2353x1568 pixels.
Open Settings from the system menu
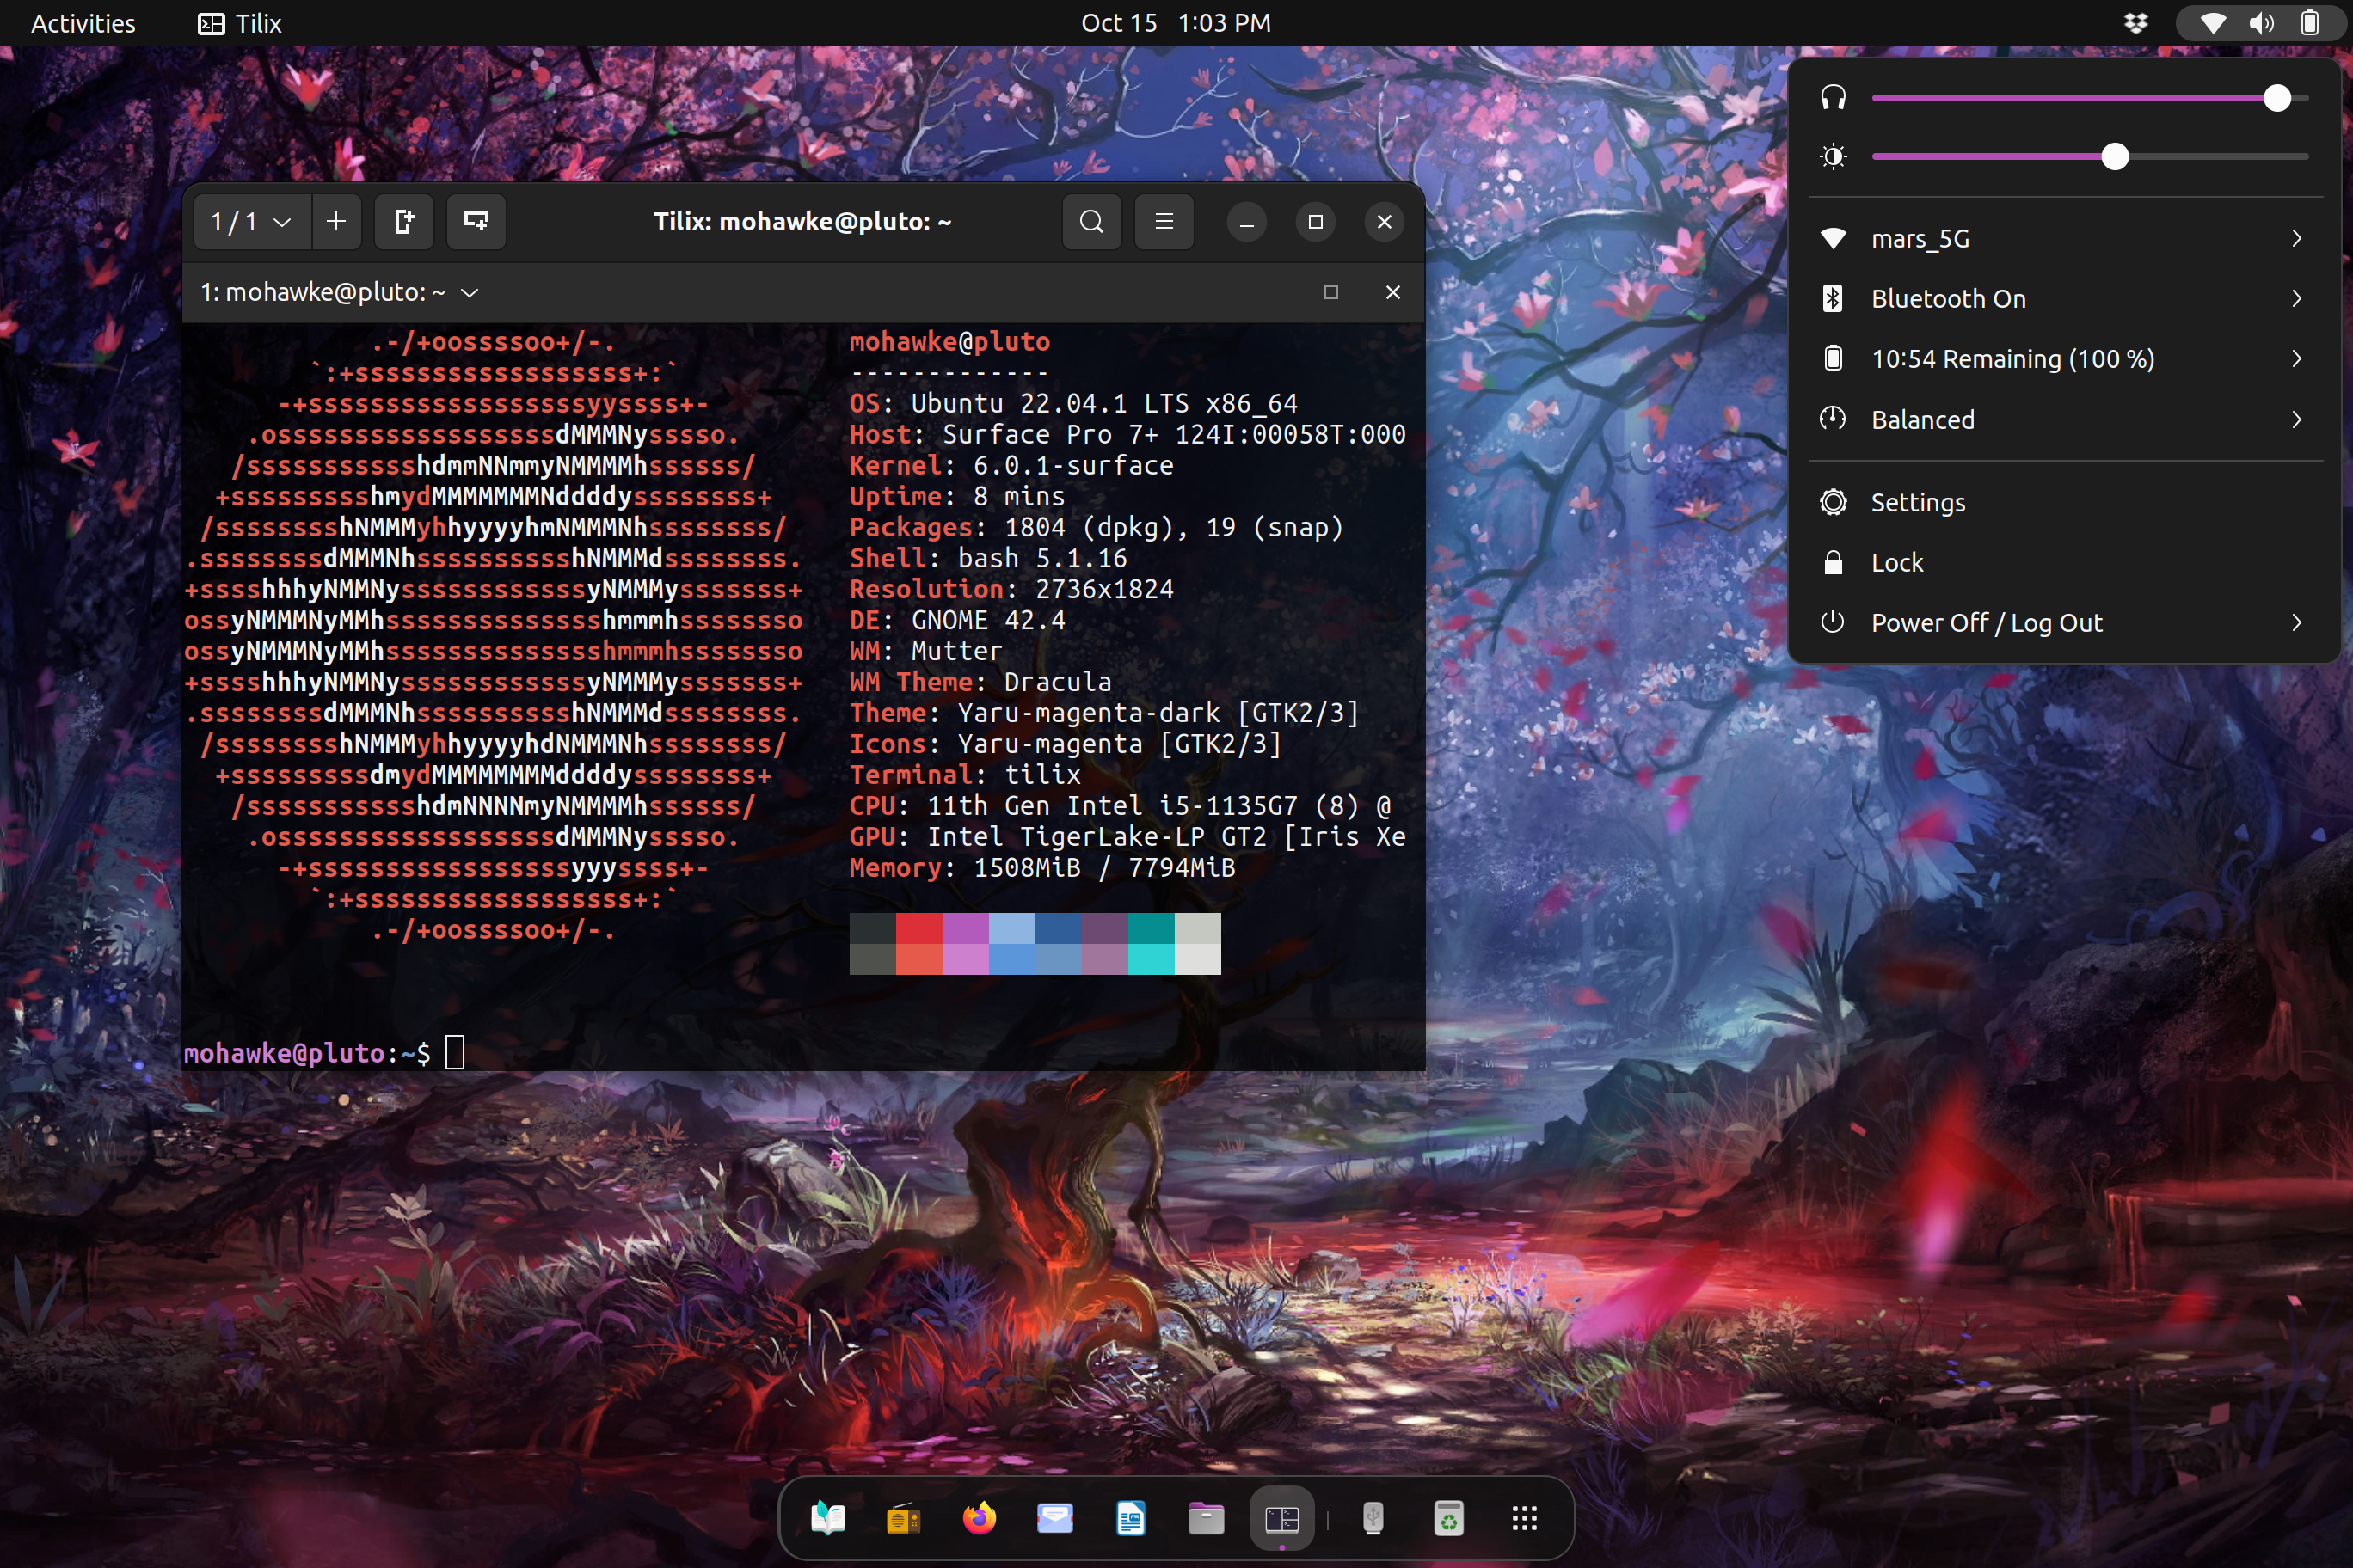click(x=1917, y=502)
